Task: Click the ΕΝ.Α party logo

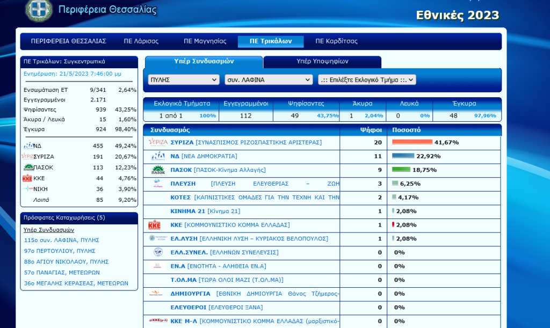Action: [x=157, y=266]
